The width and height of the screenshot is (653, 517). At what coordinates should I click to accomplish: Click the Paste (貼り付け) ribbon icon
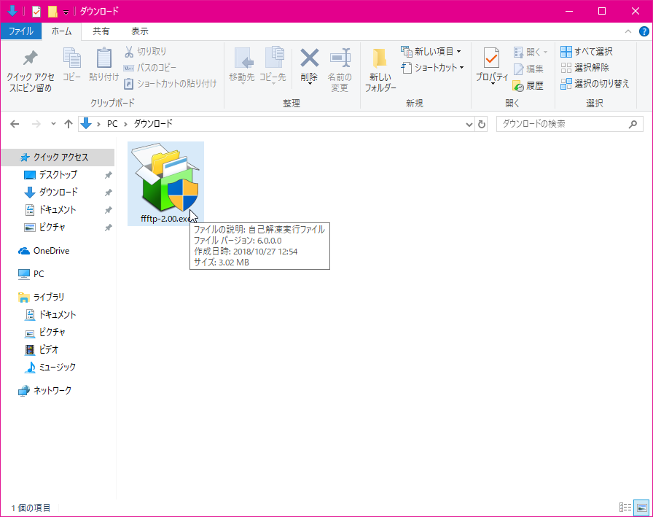coord(103,58)
